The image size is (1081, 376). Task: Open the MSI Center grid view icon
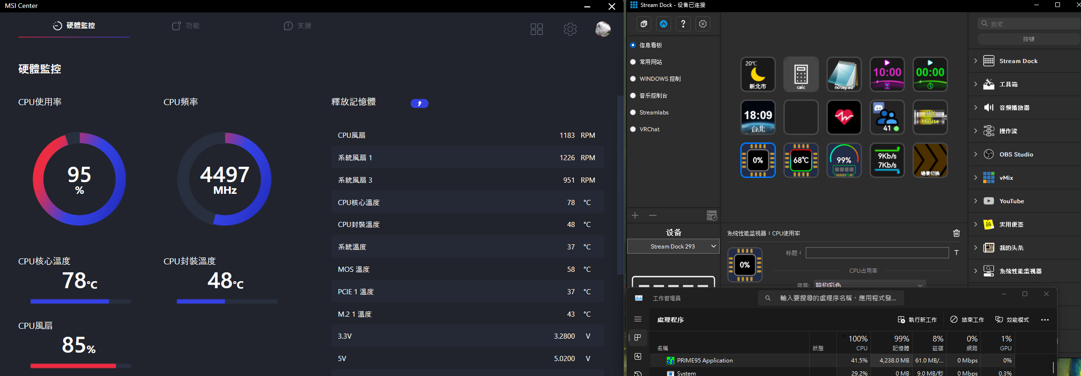click(537, 29)
